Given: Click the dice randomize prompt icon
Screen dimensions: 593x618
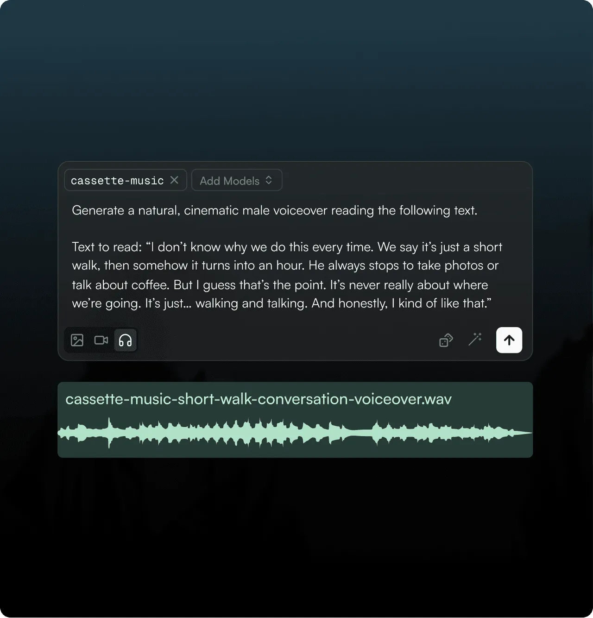Looking at the screenshot, I should 446,341.
